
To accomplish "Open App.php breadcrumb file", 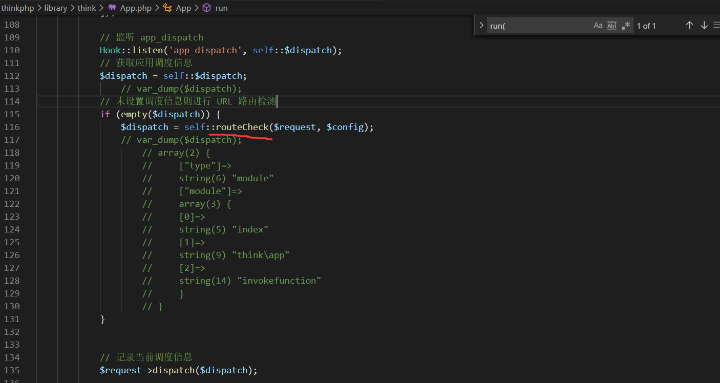I will tap(136, 8).
